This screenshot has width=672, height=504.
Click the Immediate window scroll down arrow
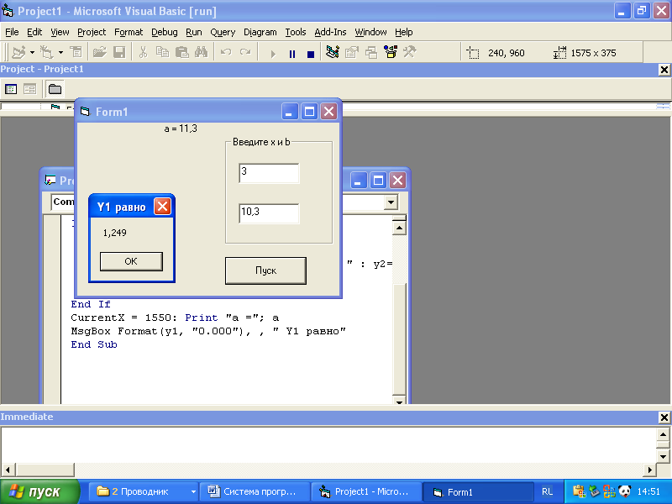[x=663, y=456]
